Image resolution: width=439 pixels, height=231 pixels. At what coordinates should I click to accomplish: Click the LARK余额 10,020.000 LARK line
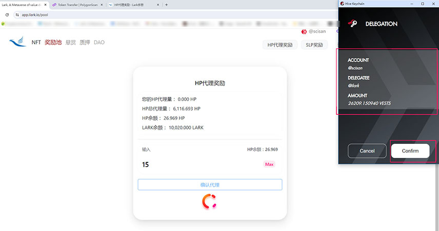click(x=173, y=128)
